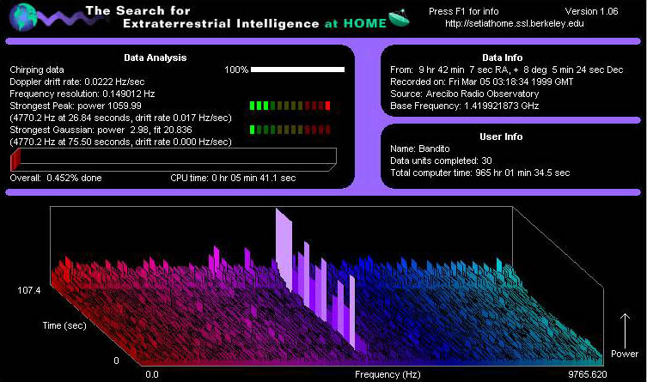
Task: Click the Power axis up arrow
Action: tap(625, 330)
